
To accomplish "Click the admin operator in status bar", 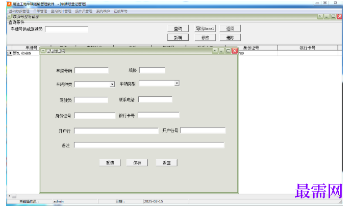I will click(58, 201).
